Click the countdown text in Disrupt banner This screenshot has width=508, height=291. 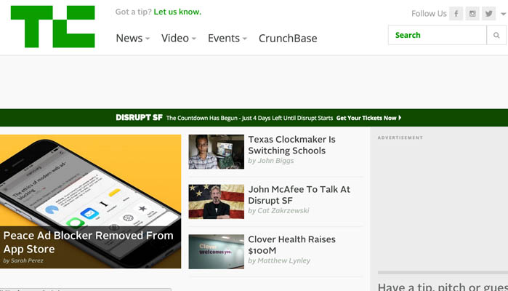click(x=249, y=118)
